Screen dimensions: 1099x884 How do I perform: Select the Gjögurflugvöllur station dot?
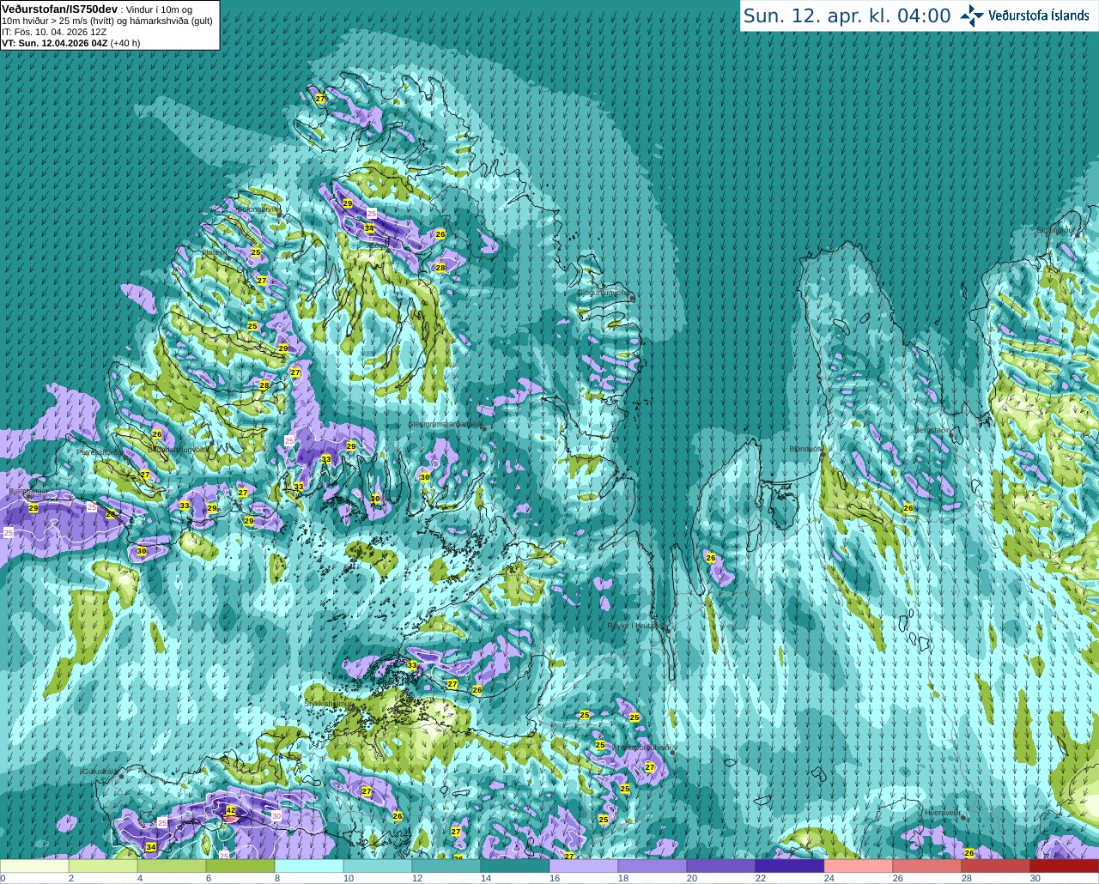click(631, 298)
